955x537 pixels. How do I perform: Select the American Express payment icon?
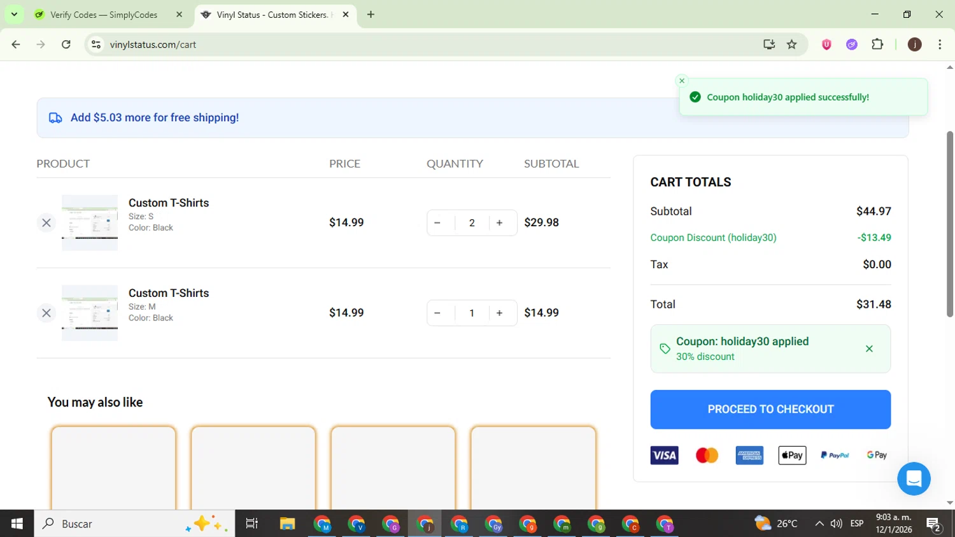(749, 455)
